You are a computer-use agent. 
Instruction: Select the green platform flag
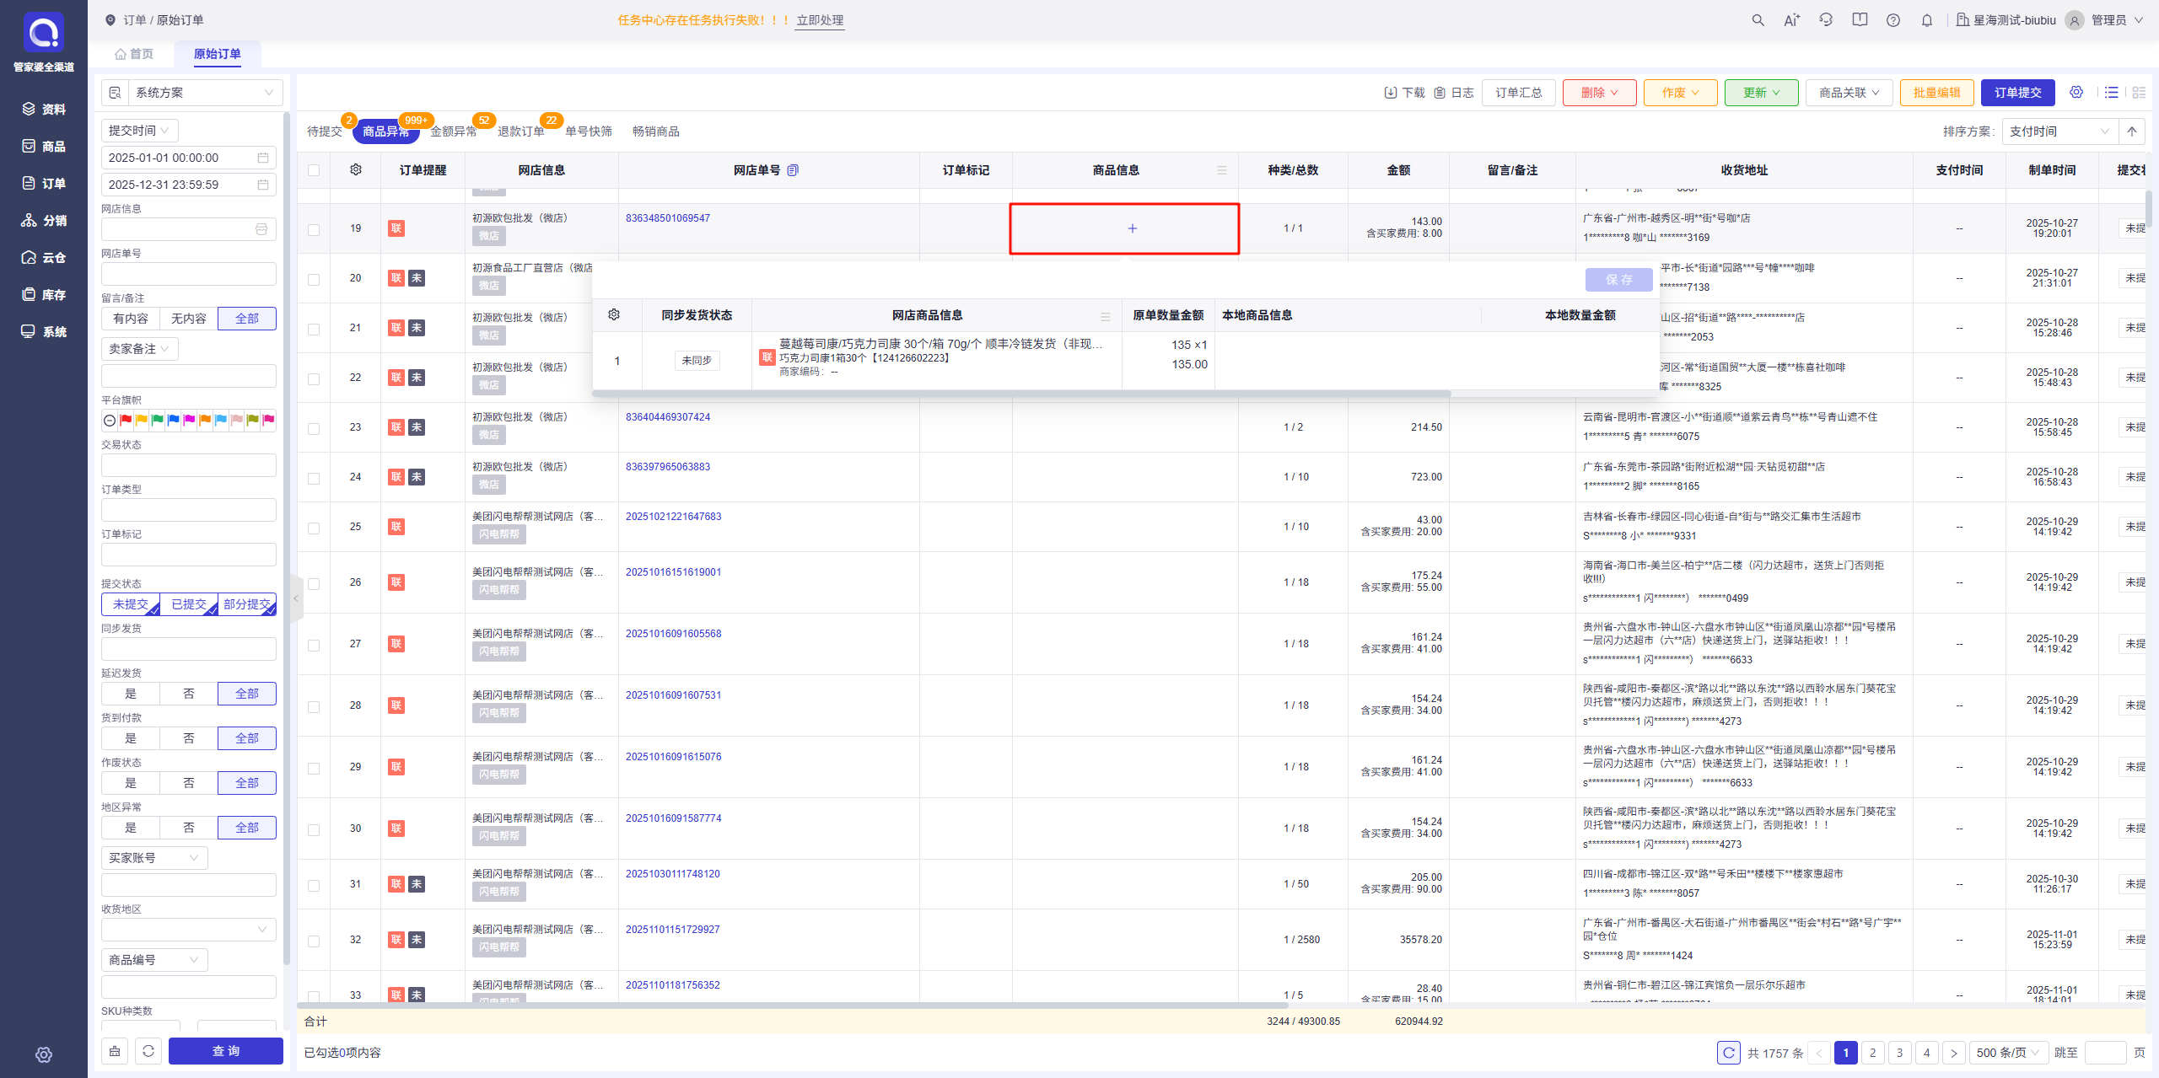[x=158, y=421]
